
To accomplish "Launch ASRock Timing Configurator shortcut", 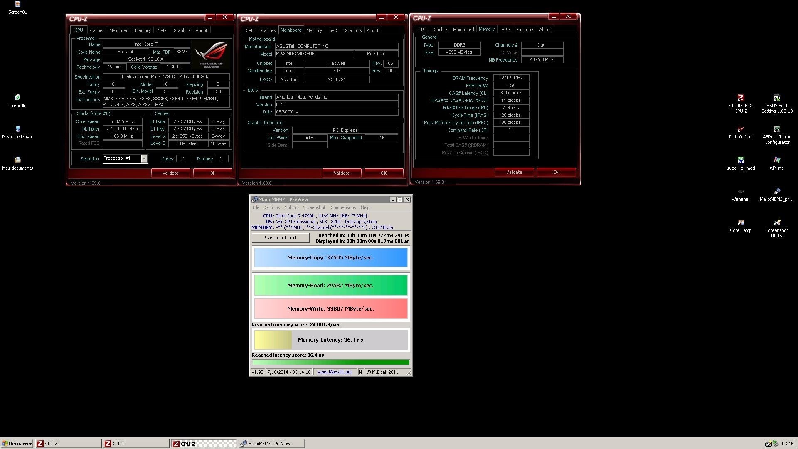I will pyautogui.click(x=777, y=135).
